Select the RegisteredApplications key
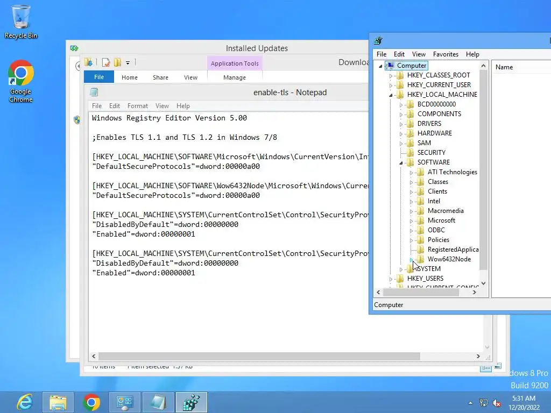Viewport: 551px width, 413px height. [x=453, y=250]
